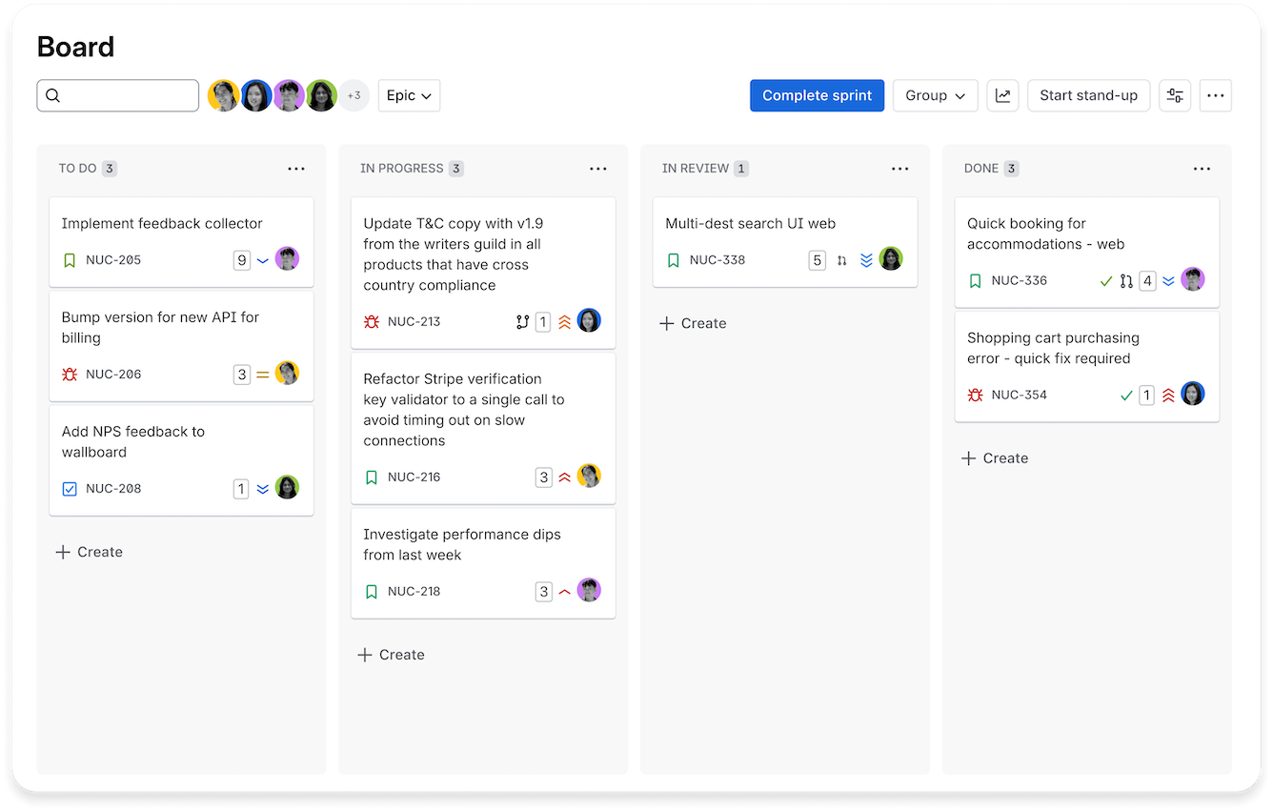Click the green checkmark on NUC-354
This screenshot has height=812, width=1273.
point(1126,396)
